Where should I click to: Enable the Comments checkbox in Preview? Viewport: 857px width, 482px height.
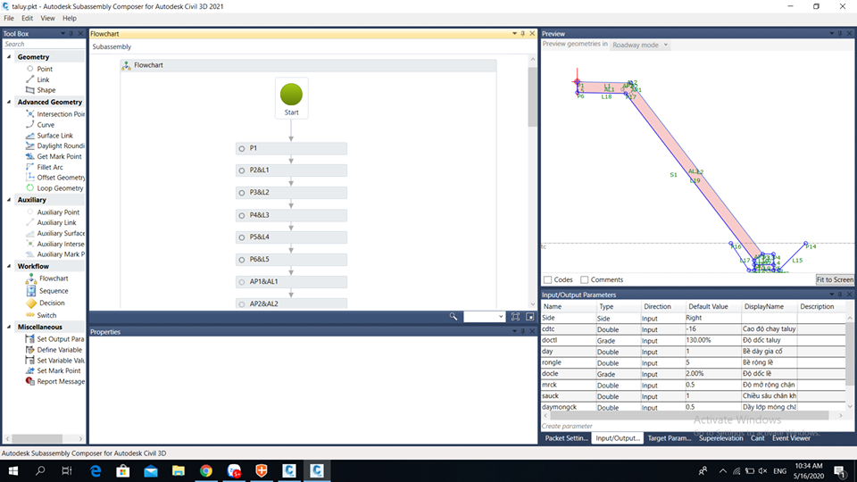[x=584, y=279]
